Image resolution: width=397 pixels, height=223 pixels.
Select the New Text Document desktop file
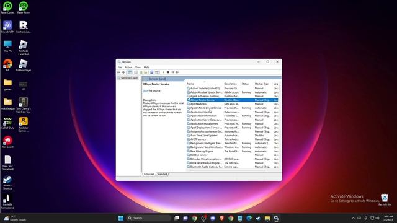click(7, 163)
